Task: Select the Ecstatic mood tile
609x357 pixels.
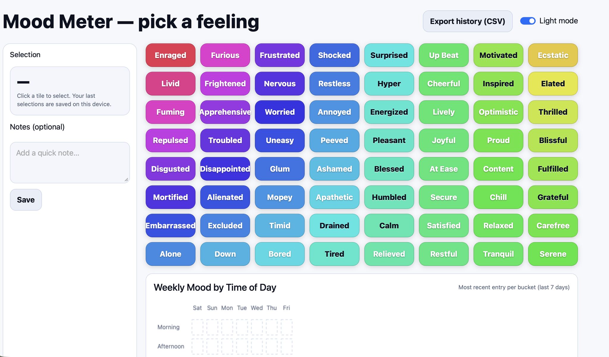Action: (553, 55)
